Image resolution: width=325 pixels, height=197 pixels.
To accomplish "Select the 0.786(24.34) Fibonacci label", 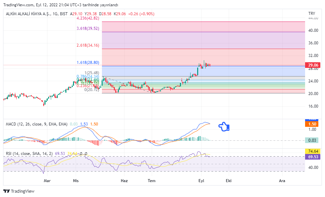I will 88,76.
